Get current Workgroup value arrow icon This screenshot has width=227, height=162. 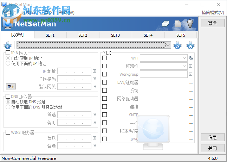tap(191, 74)
